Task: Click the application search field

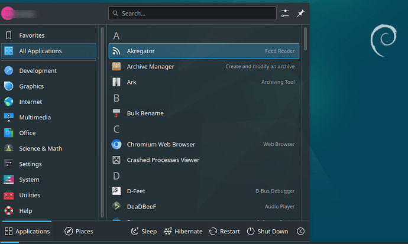Action: pyautogui.click(x=192, y=13)
